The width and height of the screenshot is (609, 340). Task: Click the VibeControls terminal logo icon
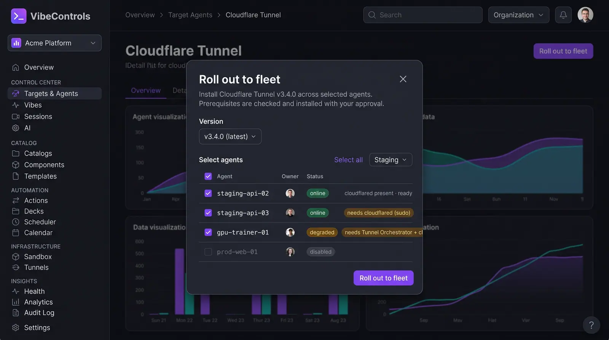click(x=19, y=16)
